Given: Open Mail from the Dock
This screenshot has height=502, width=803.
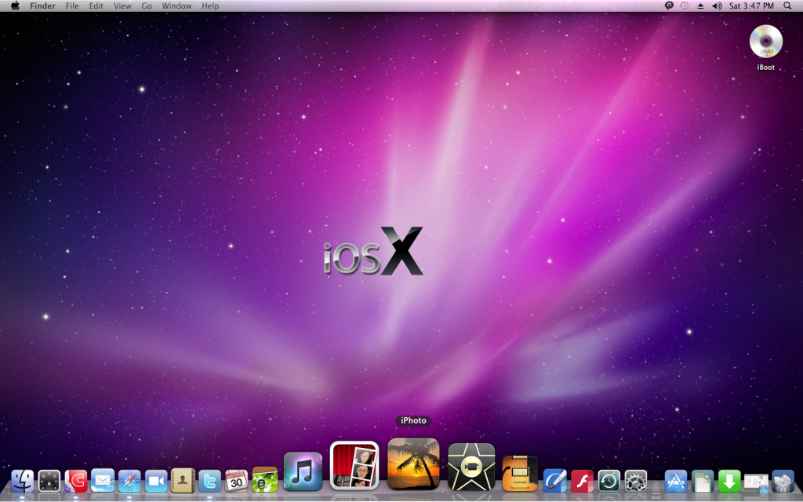Looking at the screenshot, I should 103,481.
